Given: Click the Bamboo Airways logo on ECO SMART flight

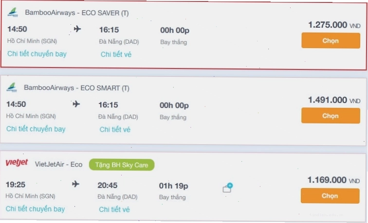Looking at the screenshot, I should pyautogui.click(x=12, y=87).
